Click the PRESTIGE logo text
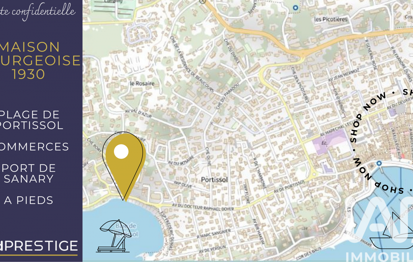The width and height of the screenshot is (413, 262). pos(39,246)
